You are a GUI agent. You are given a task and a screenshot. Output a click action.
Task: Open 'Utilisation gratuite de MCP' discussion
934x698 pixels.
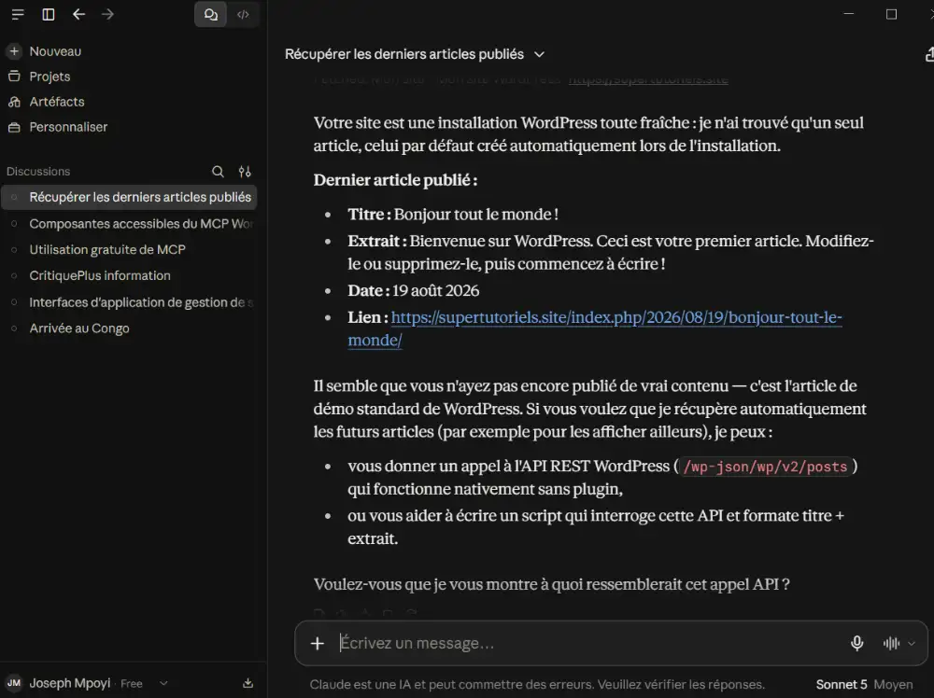129,250
